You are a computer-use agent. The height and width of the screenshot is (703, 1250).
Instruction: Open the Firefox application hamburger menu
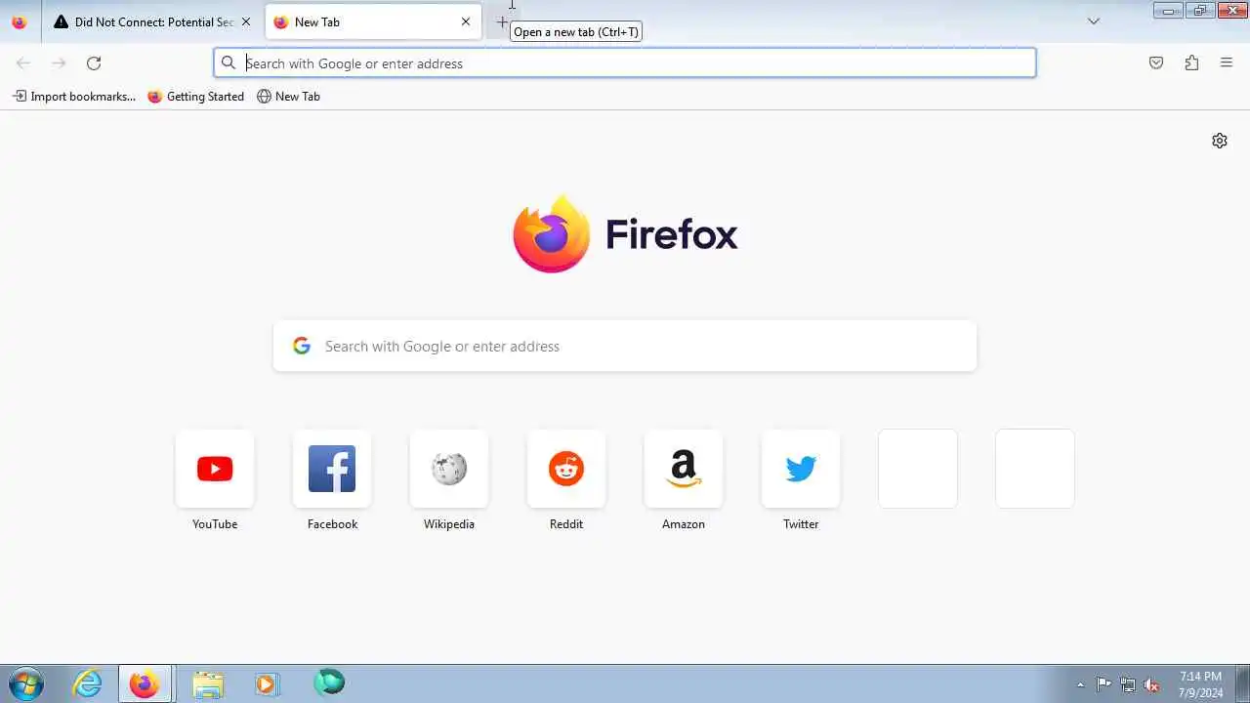click(1227, 62)
